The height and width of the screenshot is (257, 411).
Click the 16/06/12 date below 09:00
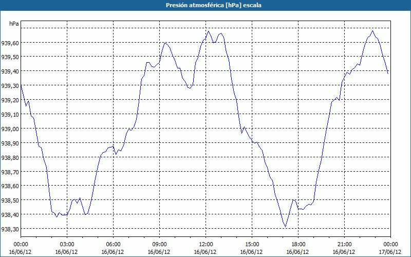pyautogui.click(x=159, y=252)
